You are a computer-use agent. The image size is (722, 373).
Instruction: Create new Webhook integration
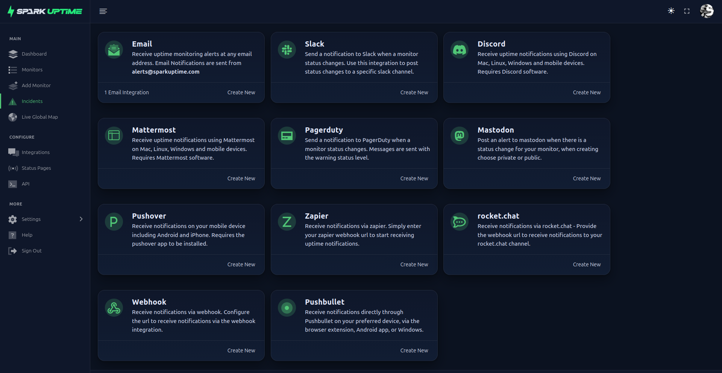(x=241, y=350)
